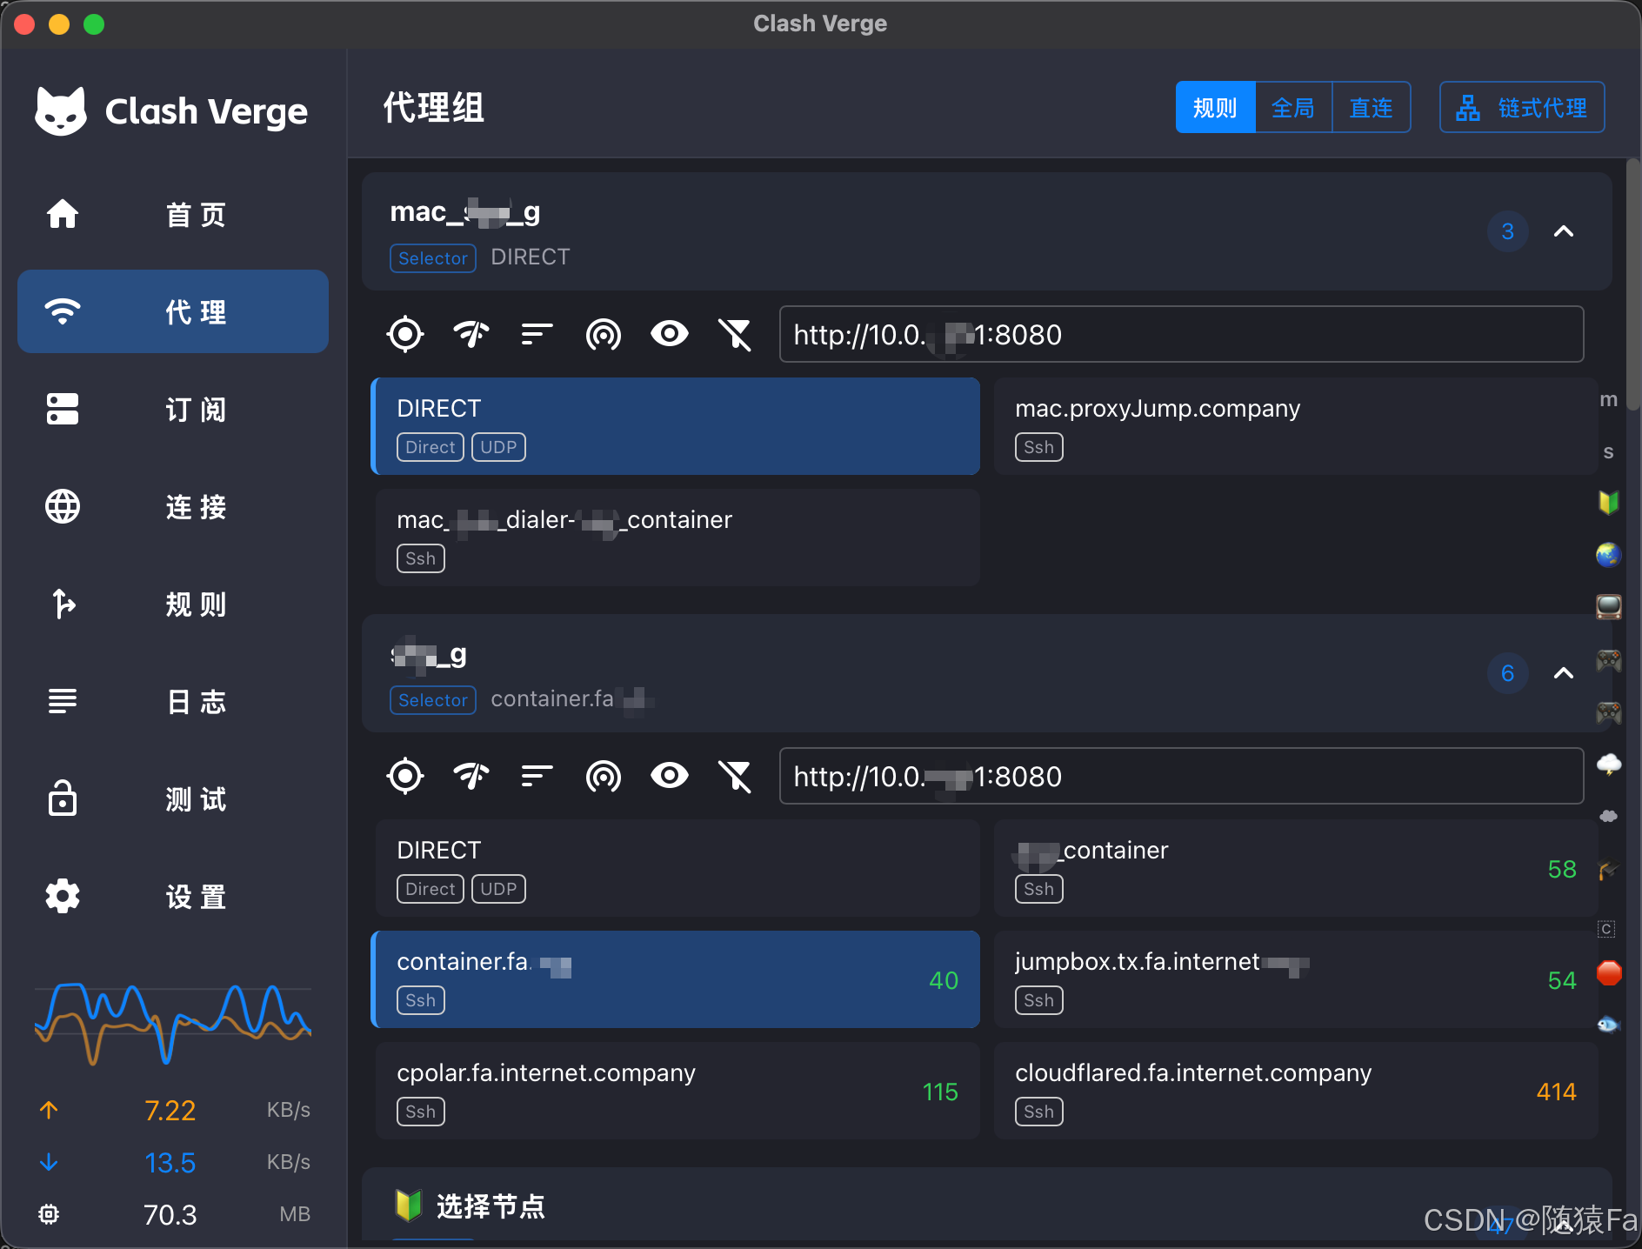Jump to thunder cloud group in side index
Viewport: 1642px width, 1249px height.
tap(1609, 764)
